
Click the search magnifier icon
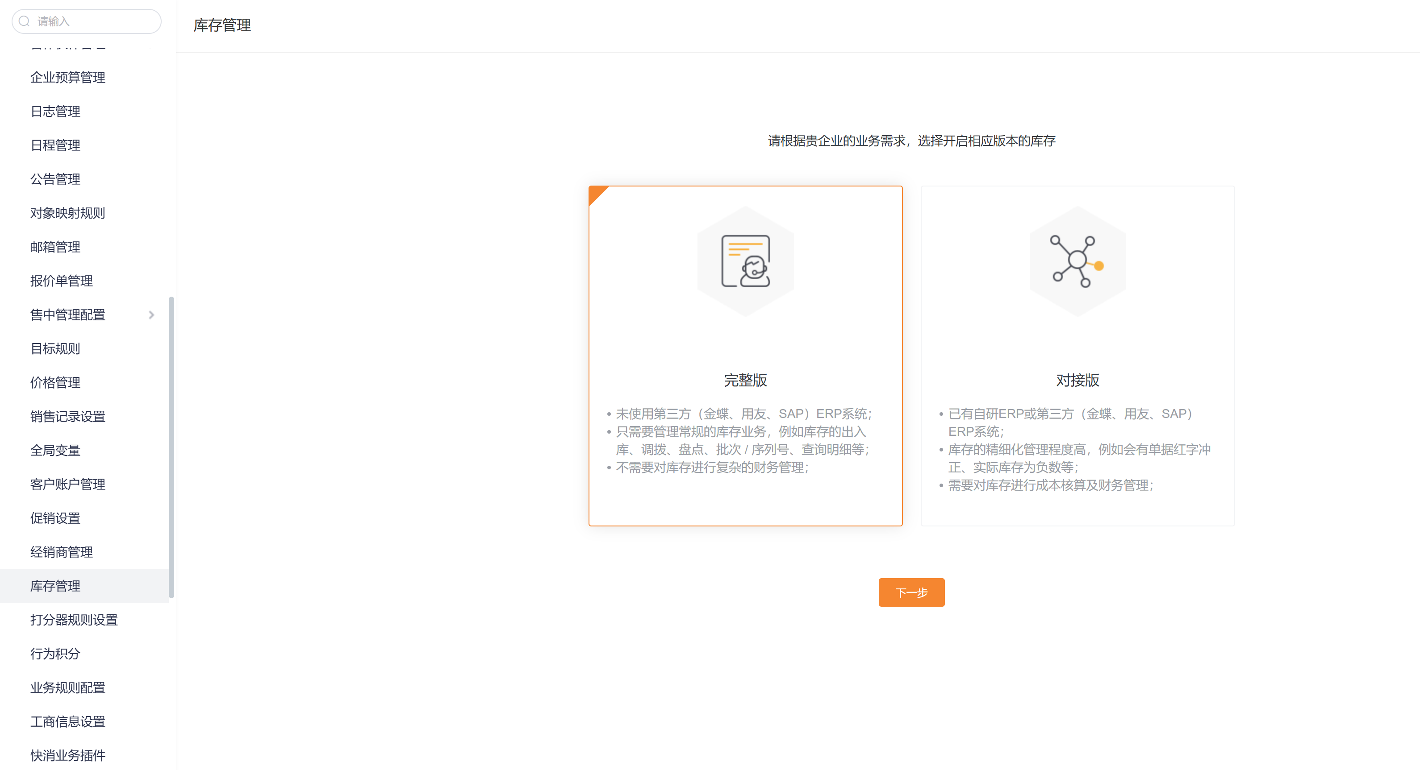click(x=24, y=21)
